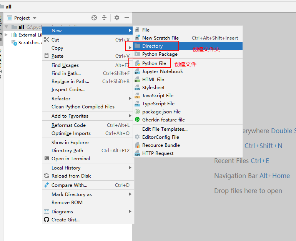The height and width of the screenshot is (241, 296).
Task: Expand the Local History submenu arrow
Action: [130, 168]
